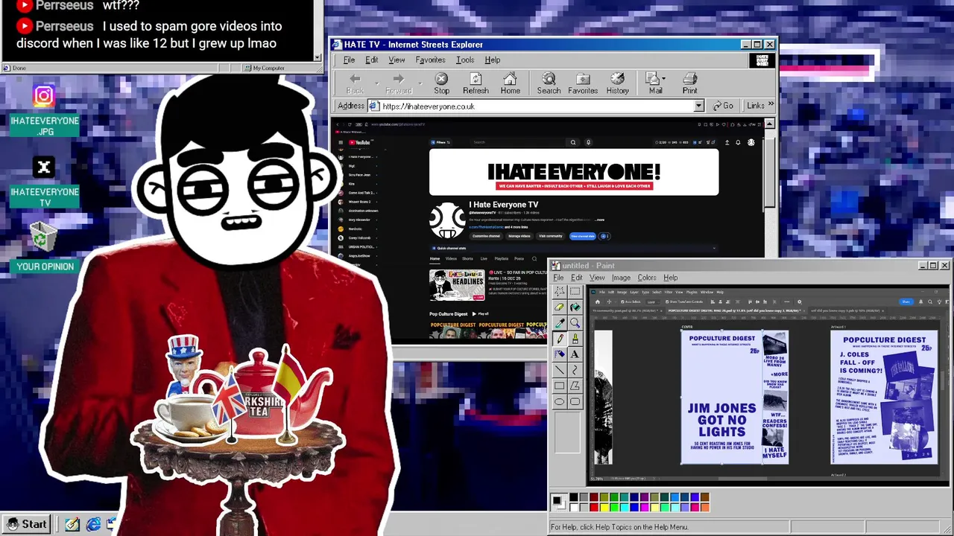Choose the Eraser tool in Paint
This screenshot has height=536, width=954.
pos(559,307)
